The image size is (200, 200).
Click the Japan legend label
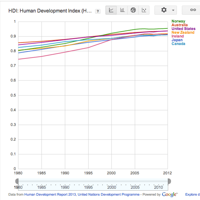click(x=177, y=40)
